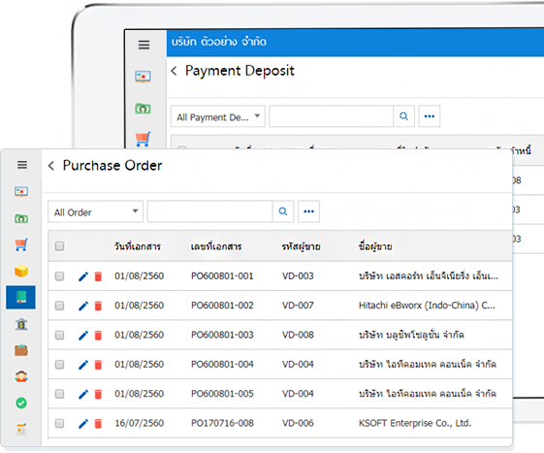The width and height of the screenshot is (544, 453).
Task: Delete order PO600801-004 with trash icon
Action: pyautogui.click(x=98, y=365)
